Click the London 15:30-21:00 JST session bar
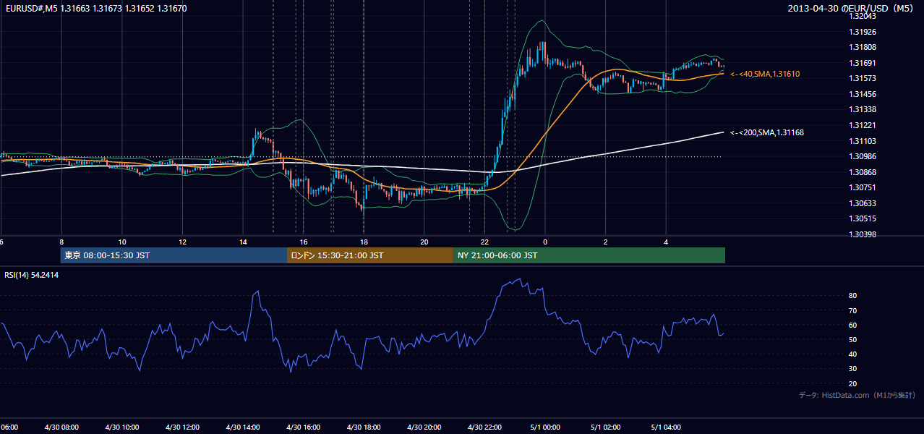The image size is (924, 434). [x=370, y=255]
